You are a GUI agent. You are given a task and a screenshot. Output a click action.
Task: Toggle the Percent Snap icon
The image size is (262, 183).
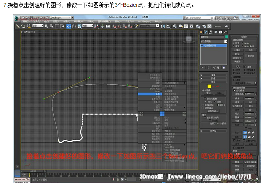pyautogui.click(x=125, y=26)
